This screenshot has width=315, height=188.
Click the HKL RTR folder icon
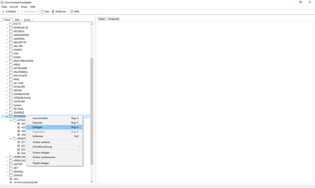pos(11,46)
